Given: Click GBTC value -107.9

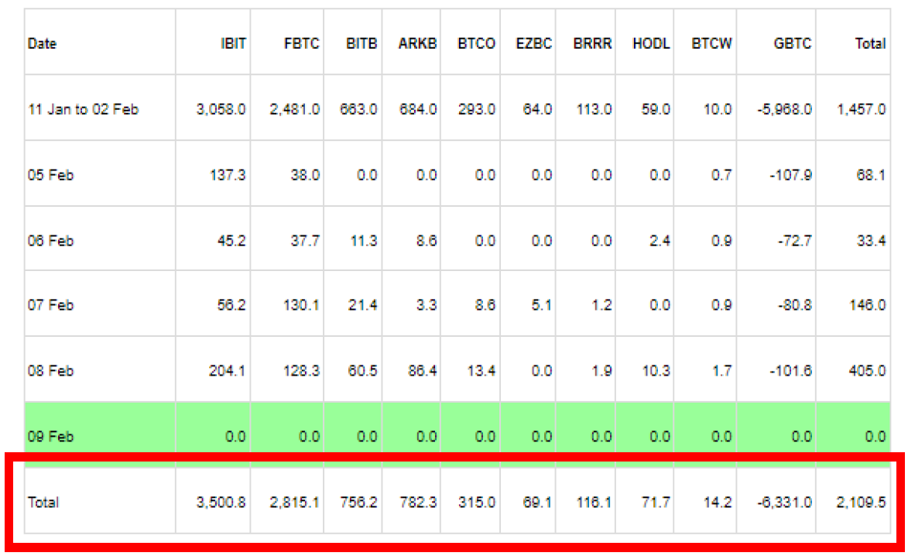Looking at the screenshot, I should click(790, 175).
